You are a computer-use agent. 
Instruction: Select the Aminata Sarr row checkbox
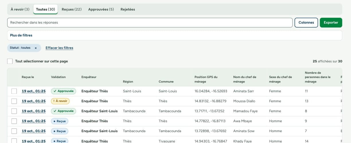coord(14,91)
